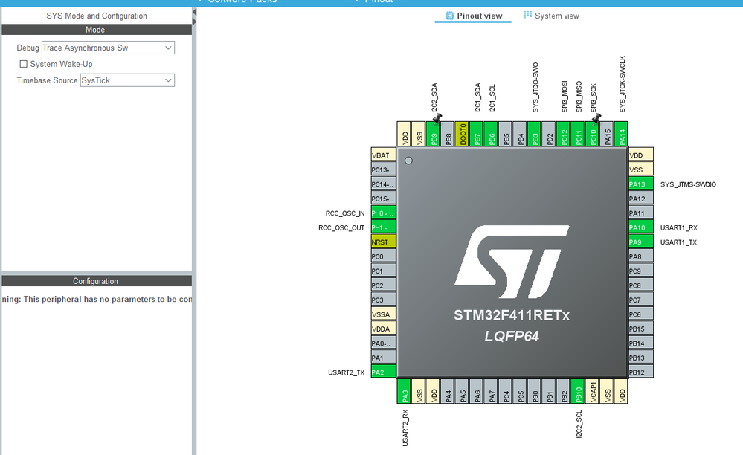
Task: Click pin PB4 on top edge
Action: point(520,135)
